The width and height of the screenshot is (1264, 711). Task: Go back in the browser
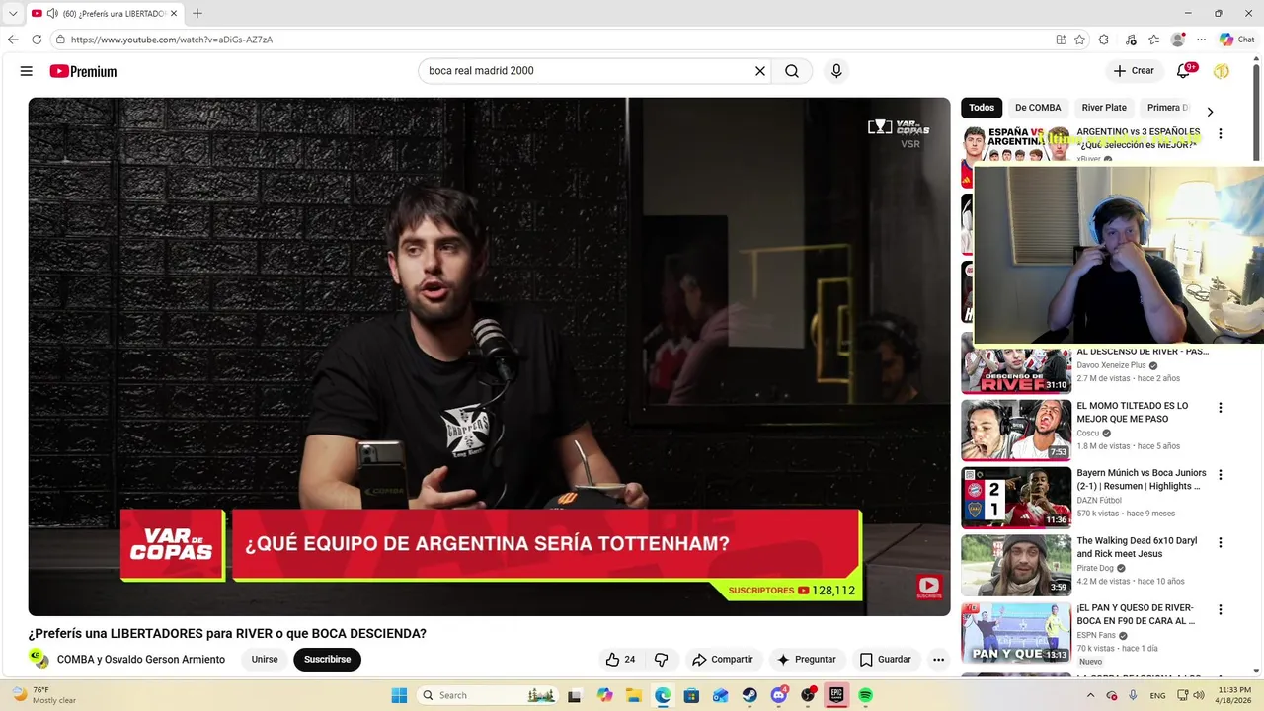(x=13, y=39)
